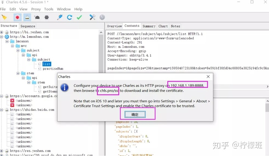The width and height of the screenshot is (269, 156).
Task: Select the getSuite request item
Action: pyautogui.click(x=50, y=87)
